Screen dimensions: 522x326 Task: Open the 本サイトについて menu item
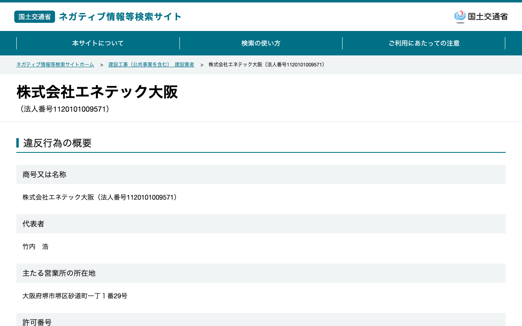(98, 43)
